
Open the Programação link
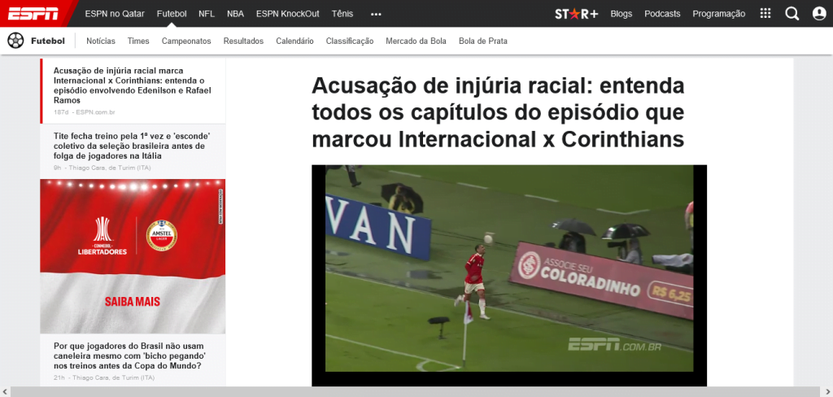718,14
